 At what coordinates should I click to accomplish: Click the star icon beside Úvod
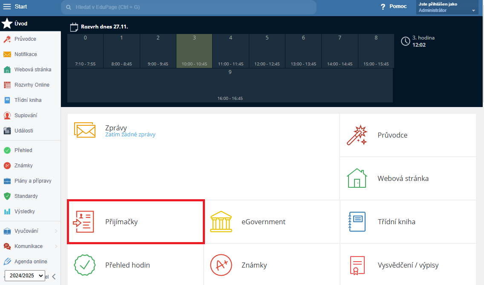click(x=7, y=23)
